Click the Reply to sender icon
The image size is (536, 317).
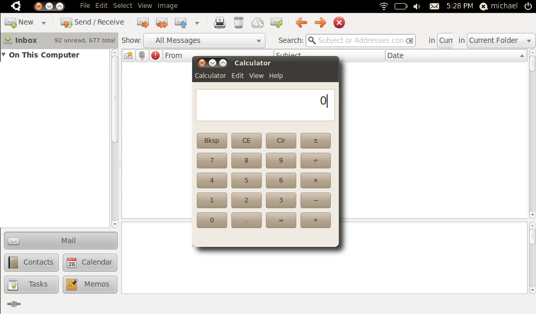[143, 22]
